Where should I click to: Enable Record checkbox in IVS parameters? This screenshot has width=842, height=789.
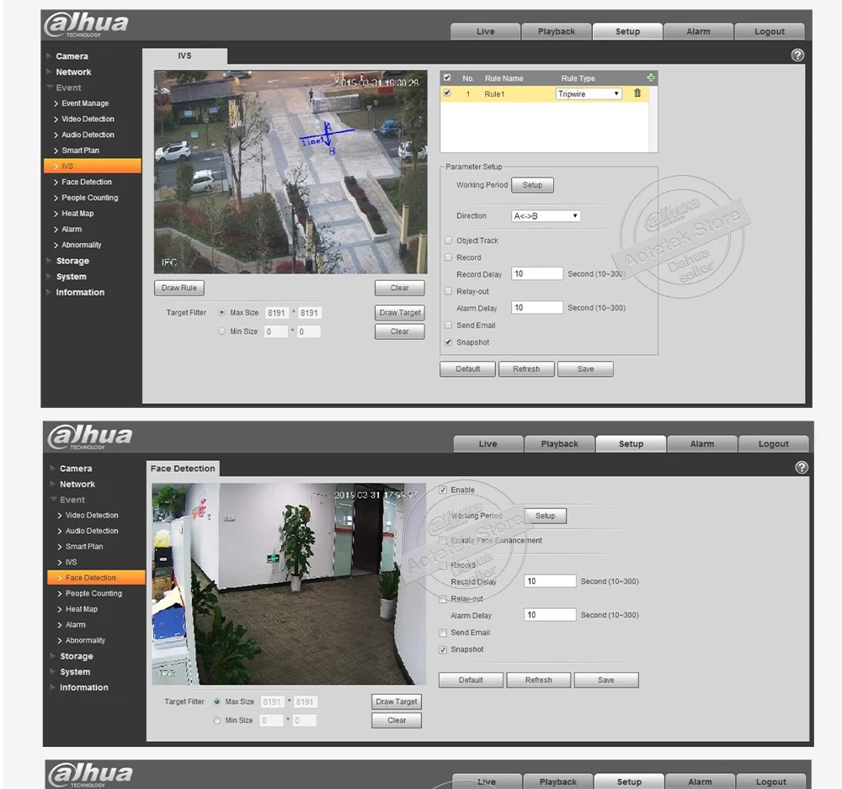click(449, 257)
